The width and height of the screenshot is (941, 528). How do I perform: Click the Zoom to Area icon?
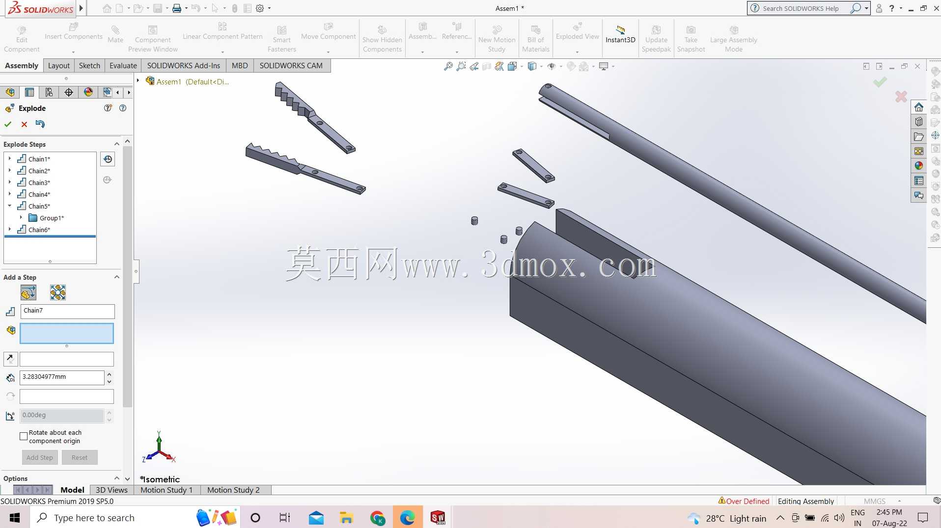[461, 66]
